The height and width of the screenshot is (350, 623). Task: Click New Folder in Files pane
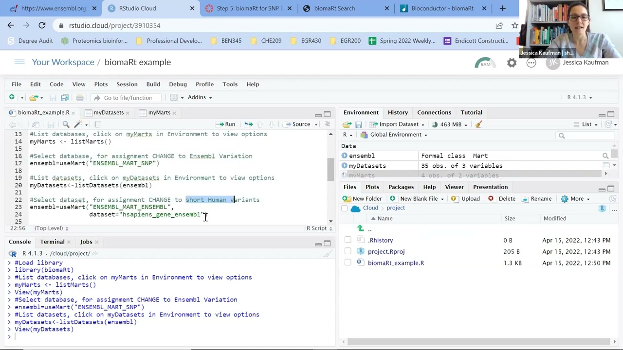pos(362,199)
